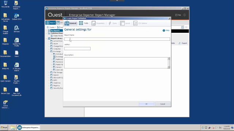Screen dimensions: 234x131
Task: Select the CSV Options tab
Action: click(x=140, y=23)
